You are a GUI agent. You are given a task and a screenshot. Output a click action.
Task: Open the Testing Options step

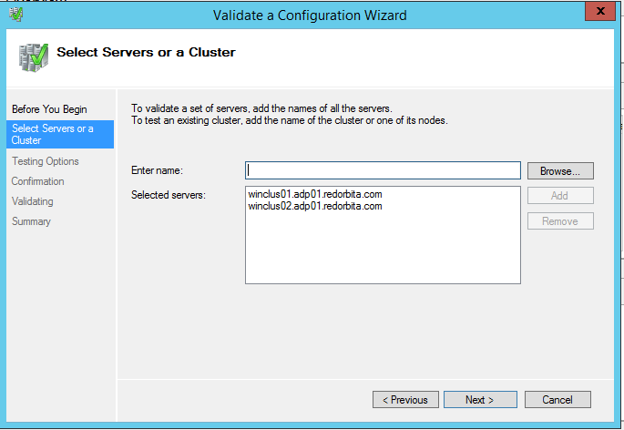46,161
